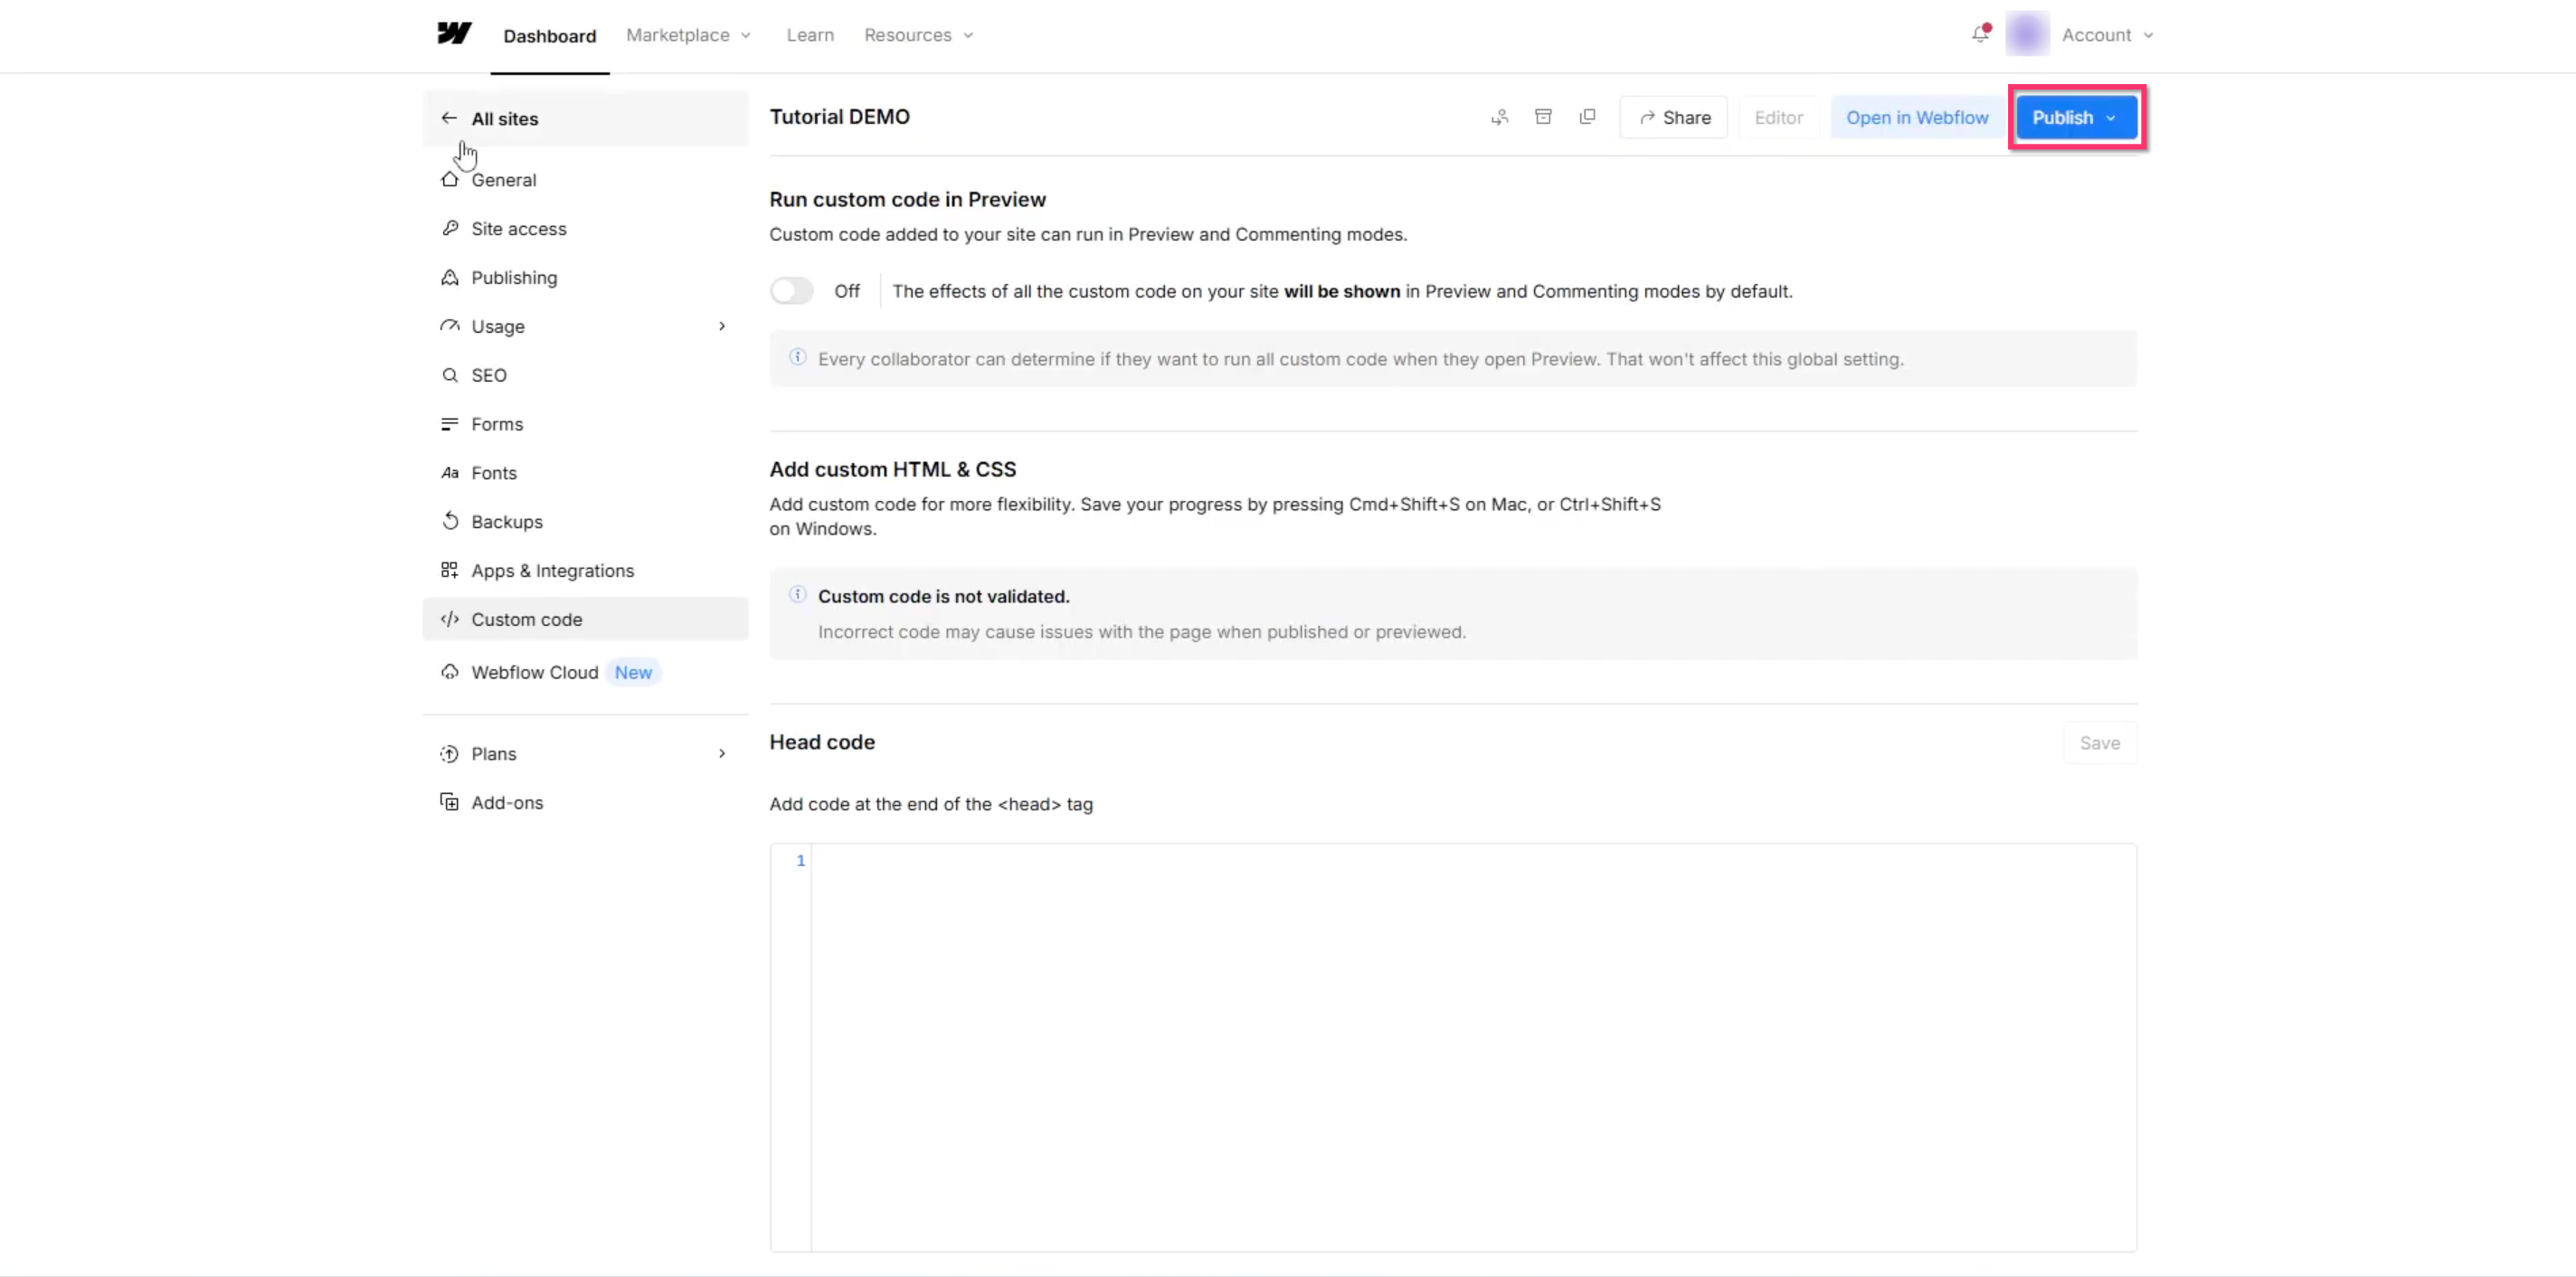This screenshot has width=2576, height=1277.
Task: Open the notifications bell
Action: (x=1980, y=34)
